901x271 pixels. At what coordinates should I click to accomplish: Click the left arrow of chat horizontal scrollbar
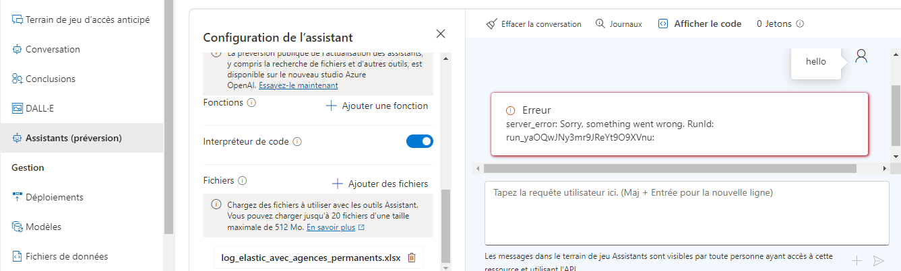478,168
